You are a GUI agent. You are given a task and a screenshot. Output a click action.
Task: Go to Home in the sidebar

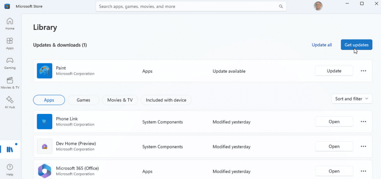10,24
